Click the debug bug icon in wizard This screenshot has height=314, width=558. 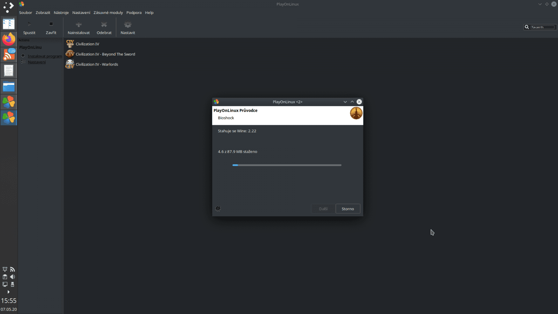(x=218, y=209)
